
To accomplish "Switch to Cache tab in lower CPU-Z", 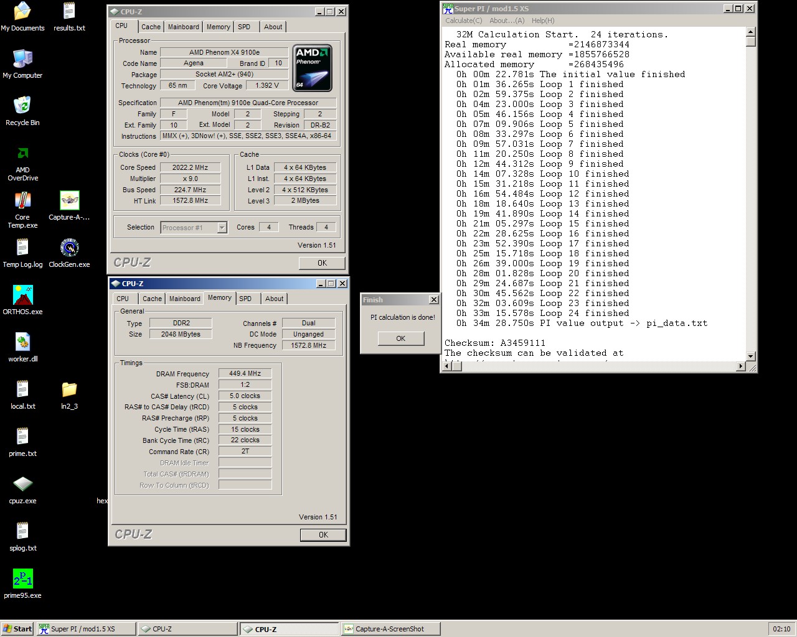I will click(152, 299).
